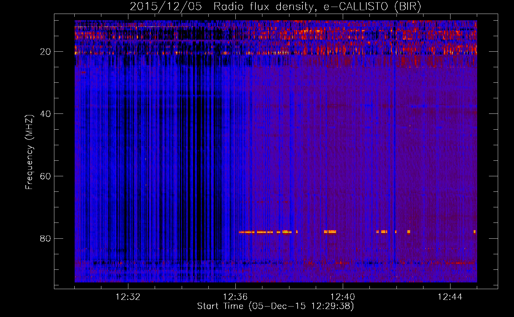Select the 12:44 time tick label
The image size is (514, 317).
(x=450, y=297)
